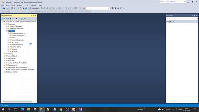Expand the Views folder node
The height and width of the screenshot is (112, 199).
pos(8,38)
